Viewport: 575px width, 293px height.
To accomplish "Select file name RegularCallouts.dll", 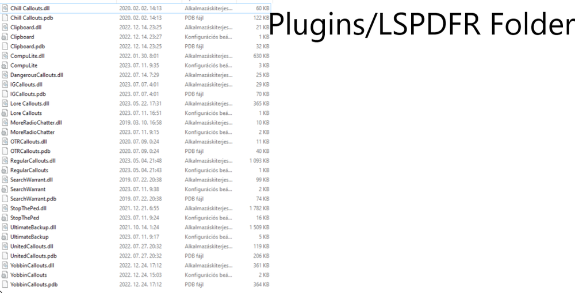I will [33, 160].
